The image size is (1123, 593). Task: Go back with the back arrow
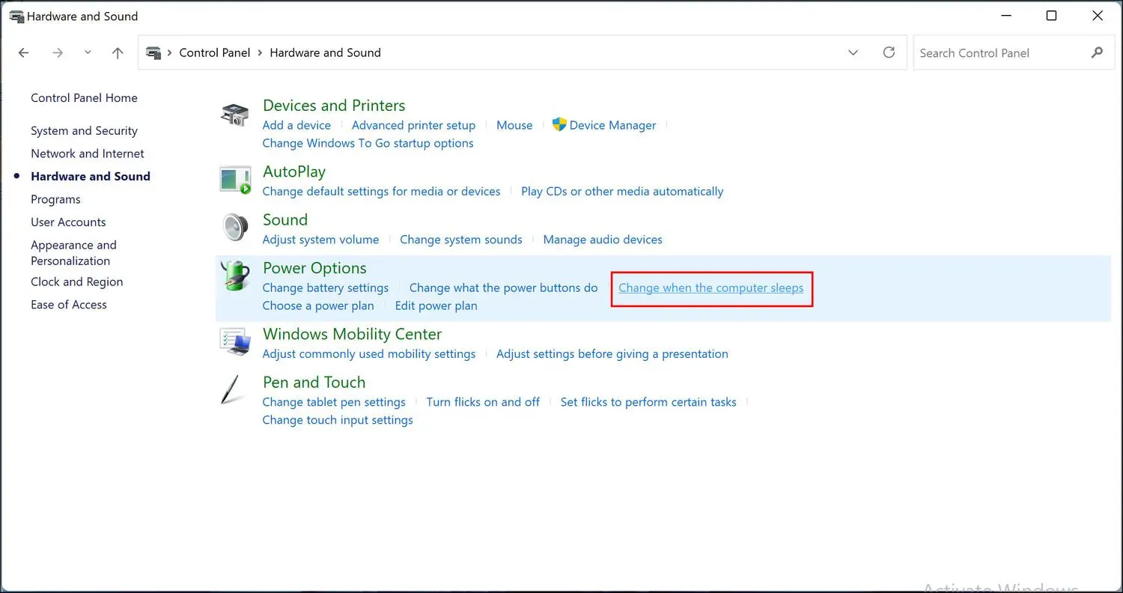[x=24, y=53]
